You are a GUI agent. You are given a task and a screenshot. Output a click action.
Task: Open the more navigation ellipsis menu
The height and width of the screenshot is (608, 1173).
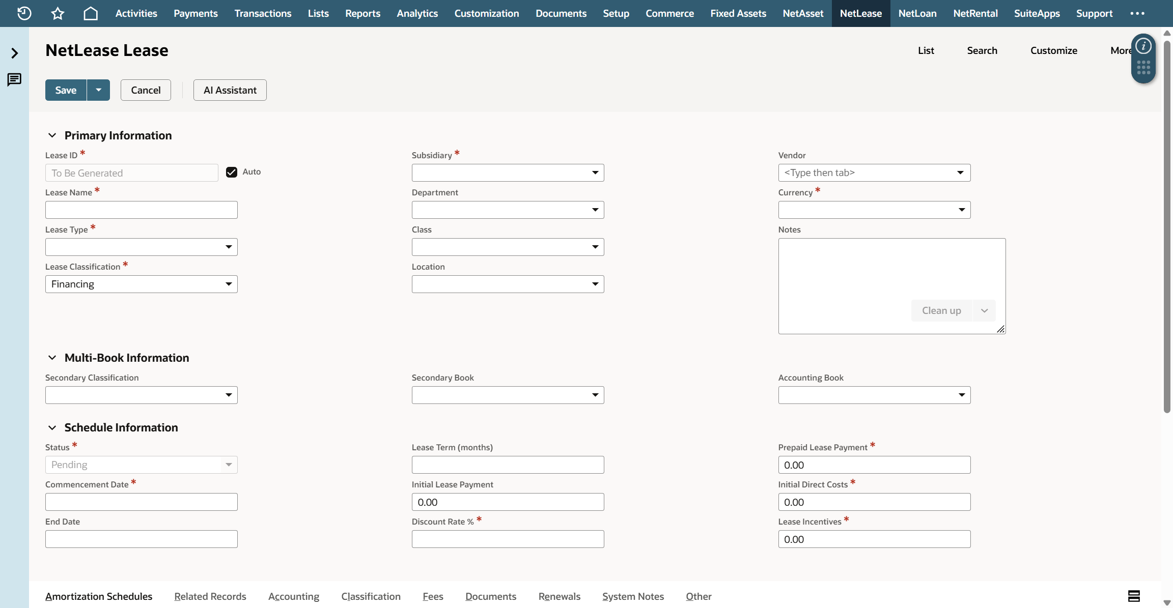pyautogui.click(x=1137, y=13)
